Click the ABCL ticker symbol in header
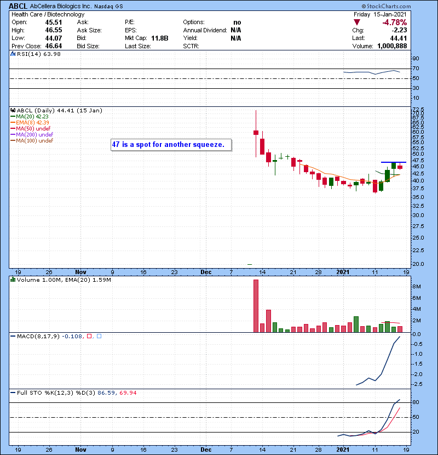The image size is (438, 455). 18,6
